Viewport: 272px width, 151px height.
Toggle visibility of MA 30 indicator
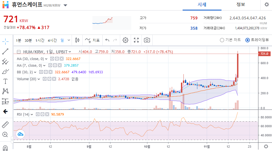52,59
